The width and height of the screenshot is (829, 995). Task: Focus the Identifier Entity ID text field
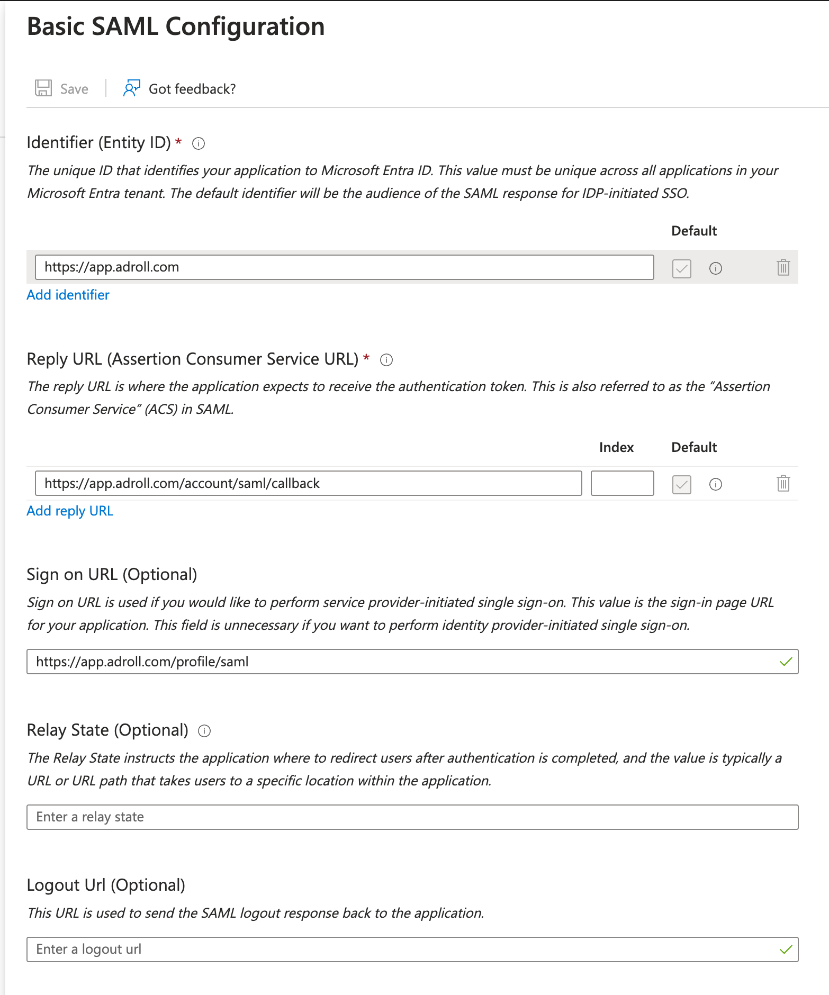click(x=344, y=267)
